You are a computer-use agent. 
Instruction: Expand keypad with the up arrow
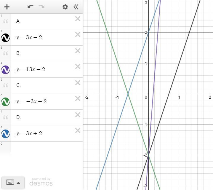18,183
